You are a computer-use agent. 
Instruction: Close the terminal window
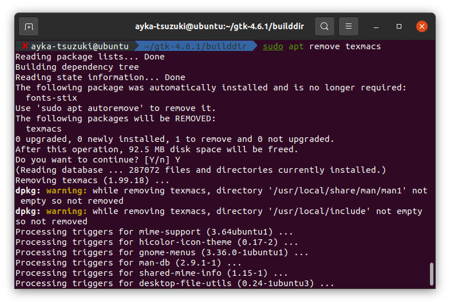point(422,26)
